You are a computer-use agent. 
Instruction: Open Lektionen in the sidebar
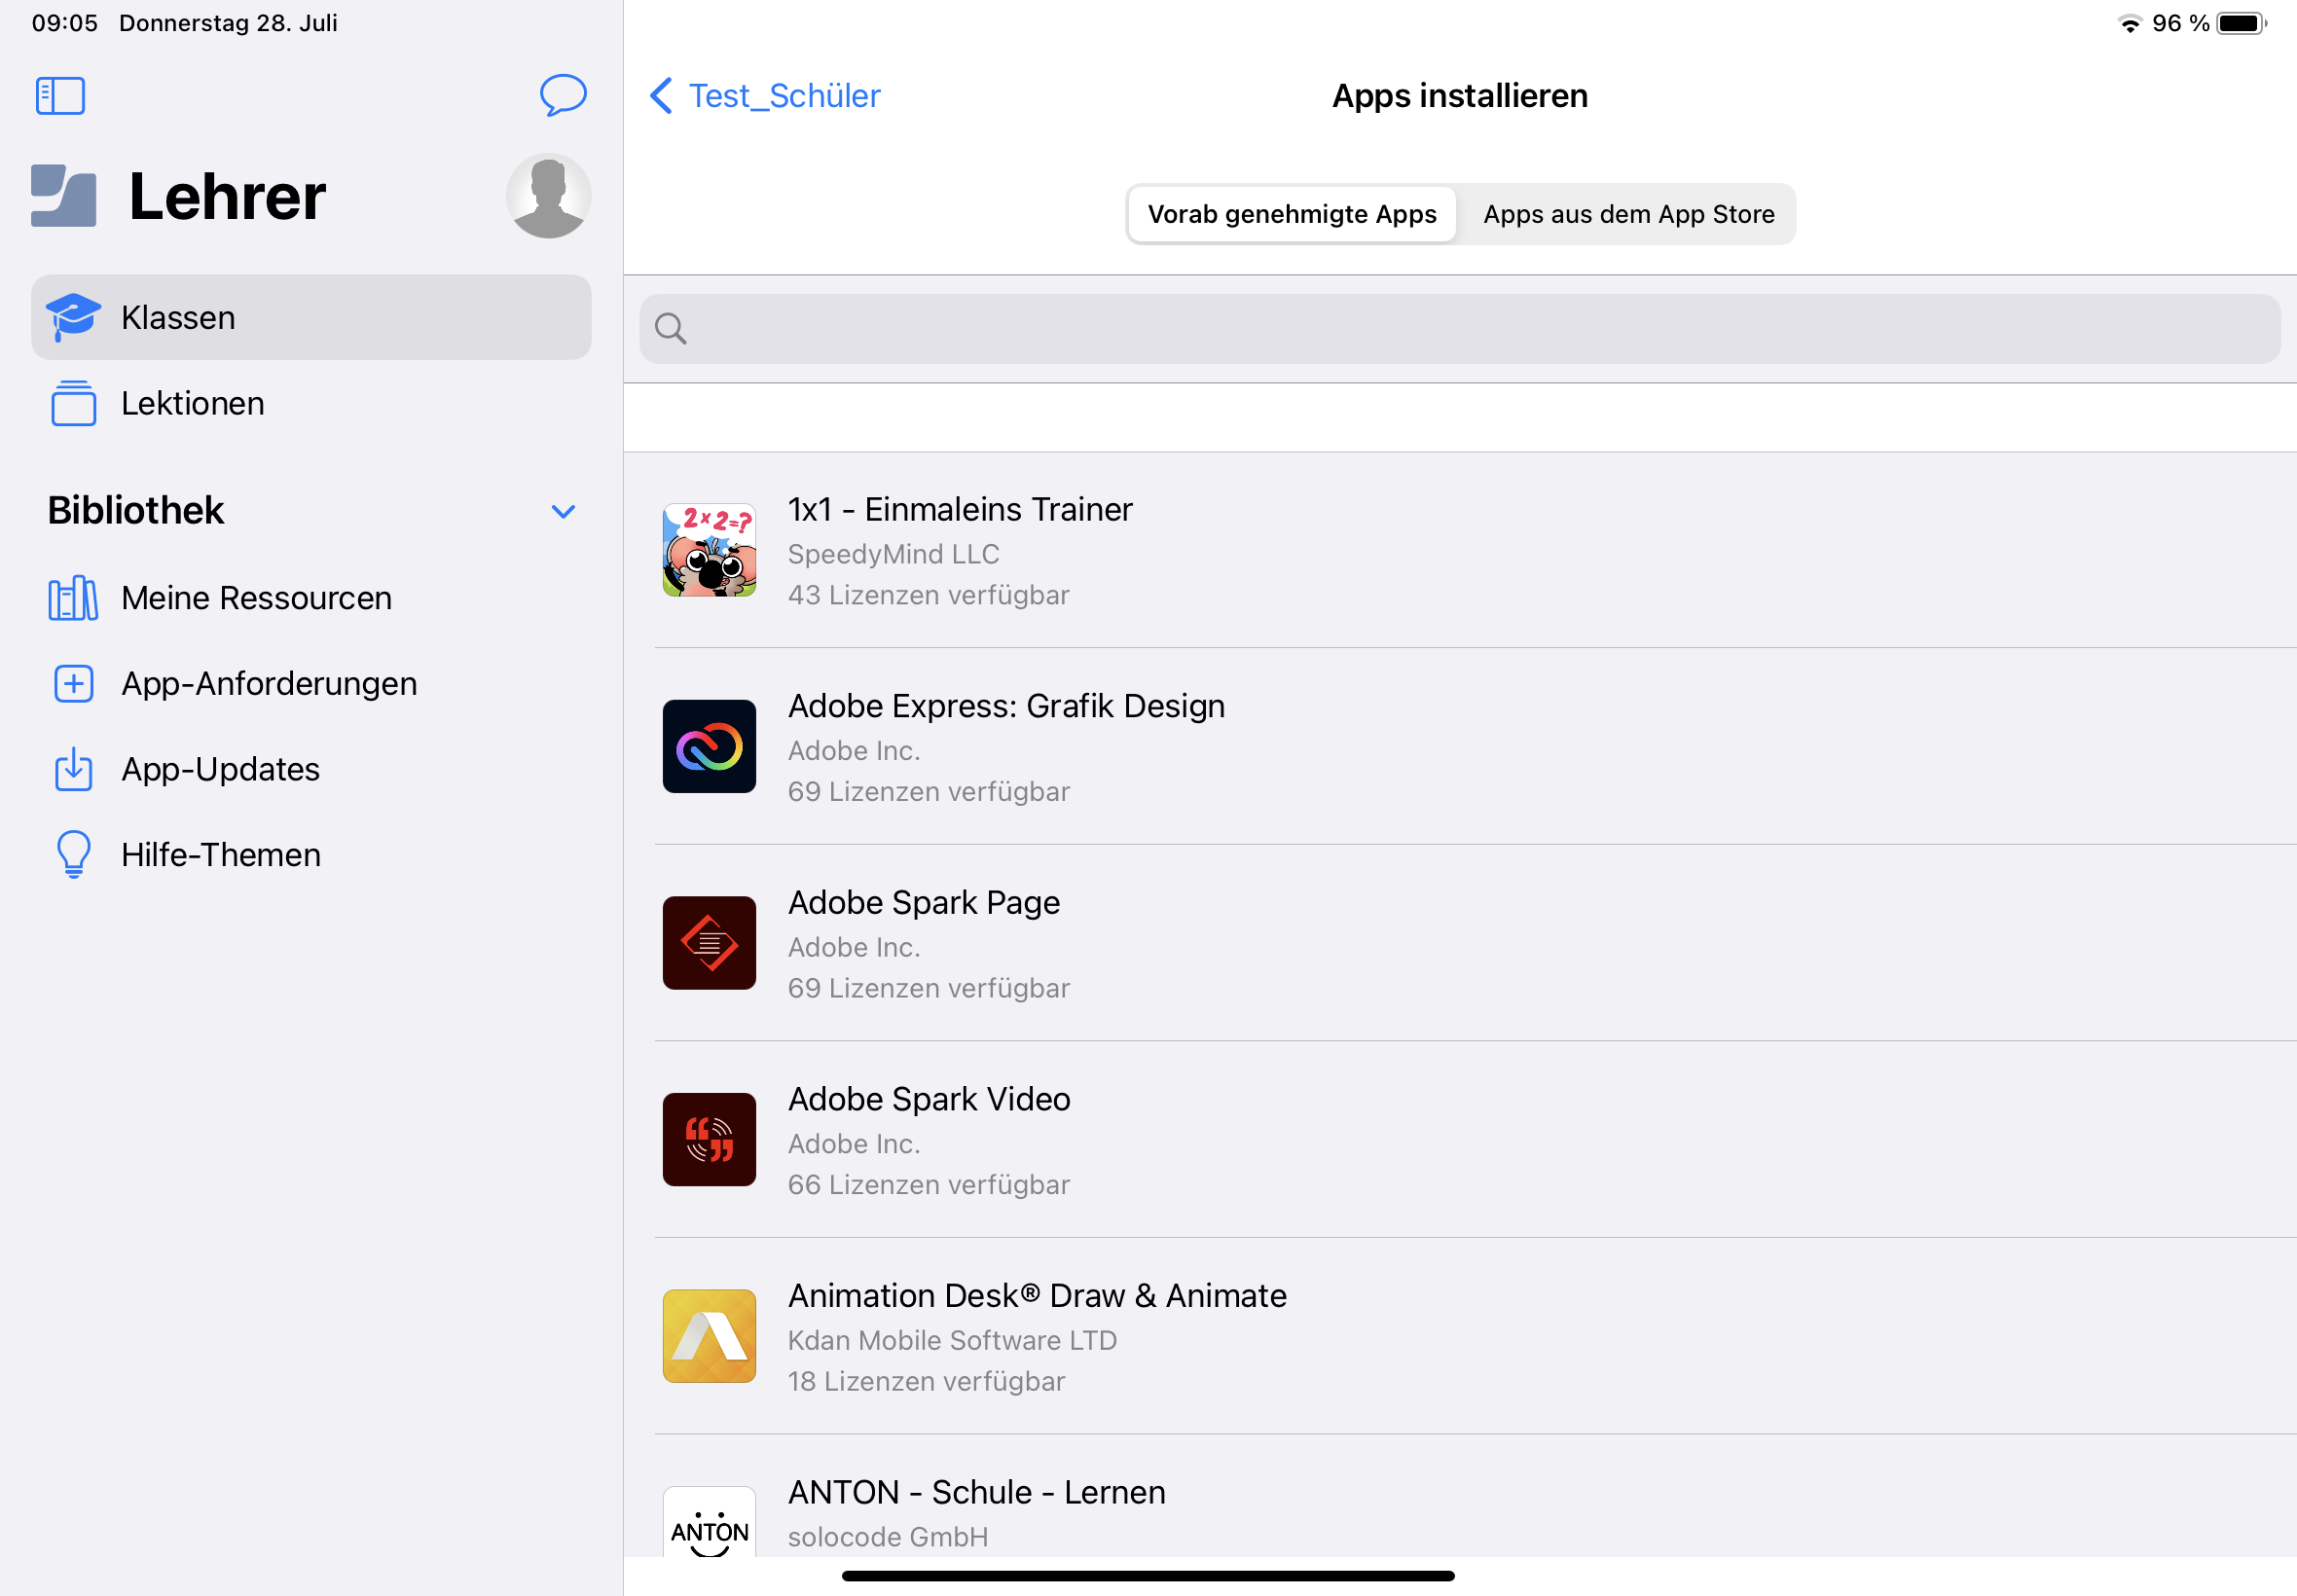[311, 403]
